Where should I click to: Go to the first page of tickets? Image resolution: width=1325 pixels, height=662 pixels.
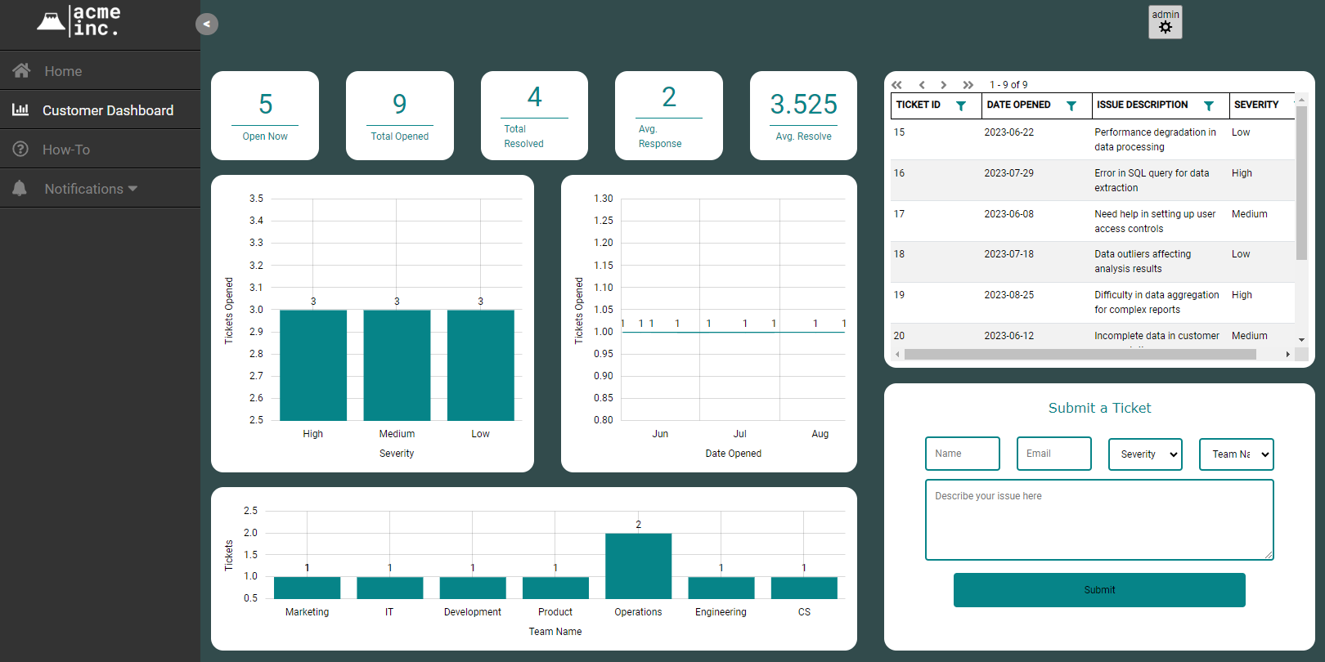click(897, 85)
